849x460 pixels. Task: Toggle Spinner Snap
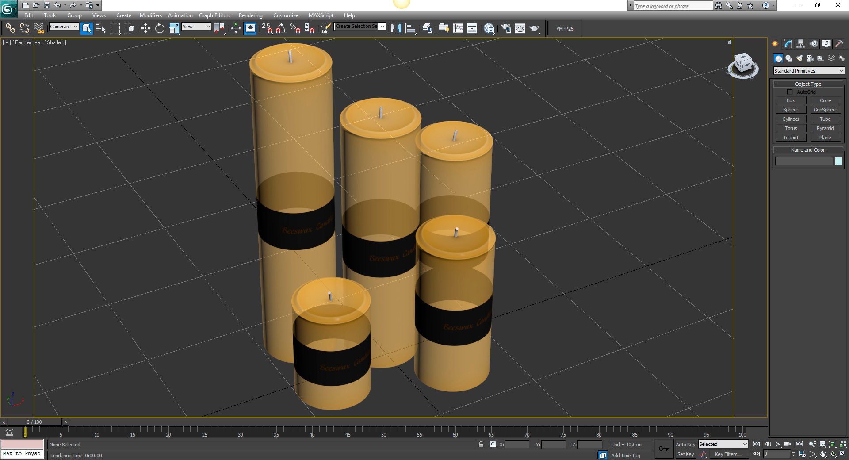pyautogui.click(x=310, y=28)
